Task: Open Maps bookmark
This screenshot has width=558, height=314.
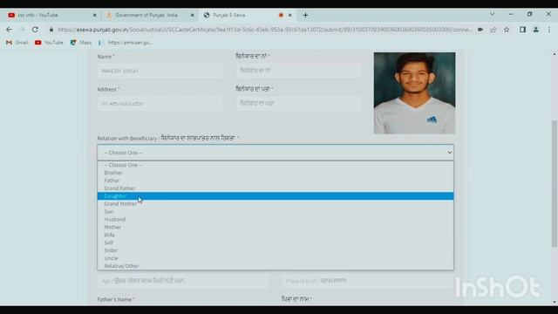Action: (81, 43)
